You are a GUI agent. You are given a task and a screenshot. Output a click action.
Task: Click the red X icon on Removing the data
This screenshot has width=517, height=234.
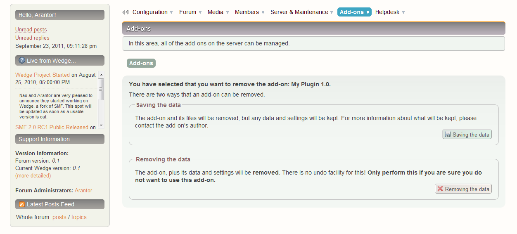pos(440,189)
